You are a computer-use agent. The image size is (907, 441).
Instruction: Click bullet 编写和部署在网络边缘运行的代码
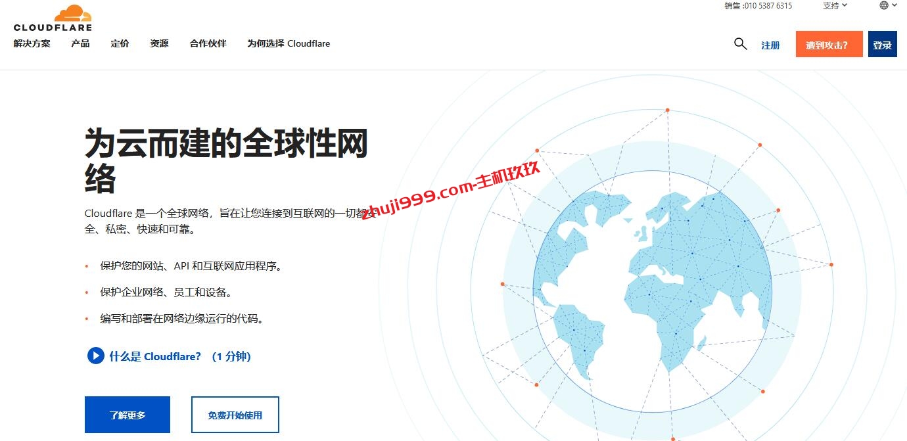(x=182, y=319)
